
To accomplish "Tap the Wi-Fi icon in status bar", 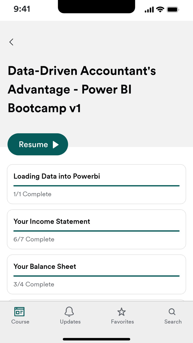I will pyautogui.click(x=160, y=9).
